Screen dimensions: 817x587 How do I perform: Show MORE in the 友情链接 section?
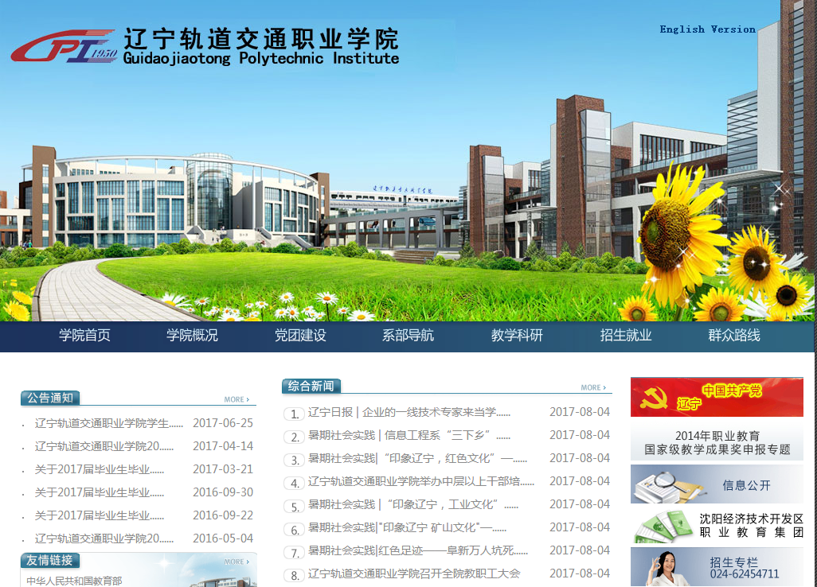[x=236, y=562]
